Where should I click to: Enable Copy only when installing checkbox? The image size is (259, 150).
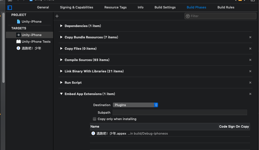tap(95, 119)
